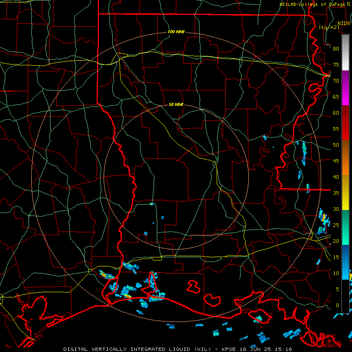Screen dimensions: 352x352
Task: Click the red segment of the VIL color bar
Action: point(345,123)
